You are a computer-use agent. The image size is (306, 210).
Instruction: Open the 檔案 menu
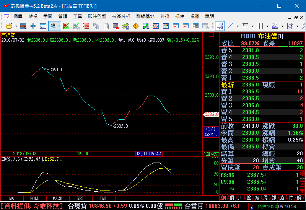tap(18, 16)
